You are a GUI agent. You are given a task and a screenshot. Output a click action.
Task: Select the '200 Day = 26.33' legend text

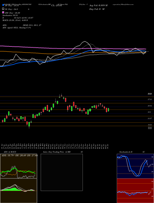coord(12,13)
